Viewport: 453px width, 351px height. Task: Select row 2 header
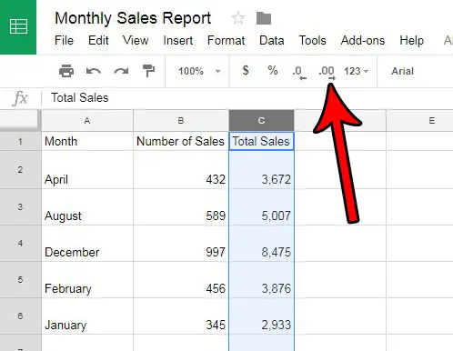tap(20, 170)
